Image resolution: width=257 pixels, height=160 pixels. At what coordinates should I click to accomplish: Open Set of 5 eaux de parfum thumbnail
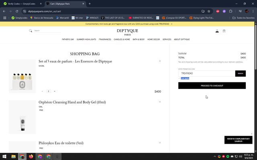[x=22, y=76]
